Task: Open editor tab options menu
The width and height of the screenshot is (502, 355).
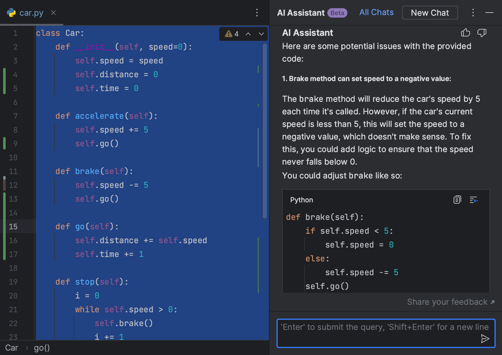Action: pyautogui.click(x=257, y=13)
